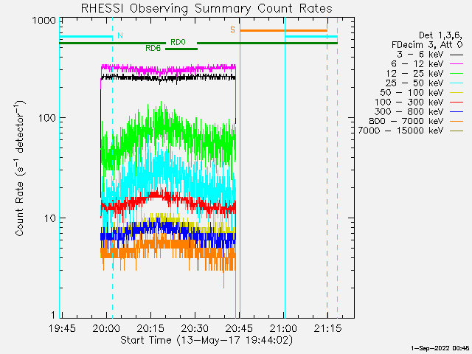The width and height of the screenshot is (472, 354).
Task: Click the magenta line swatch for 6 - 12 keV
Action: coord(457,64)
